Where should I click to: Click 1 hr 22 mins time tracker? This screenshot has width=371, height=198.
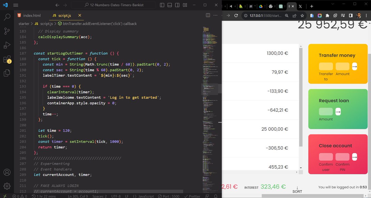pos(44,196)
